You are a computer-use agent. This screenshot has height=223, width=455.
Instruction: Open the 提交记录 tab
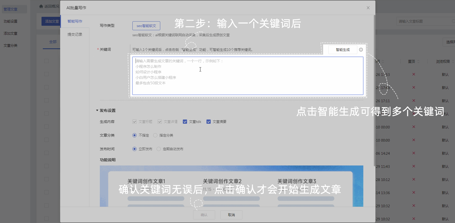[75, 34]
